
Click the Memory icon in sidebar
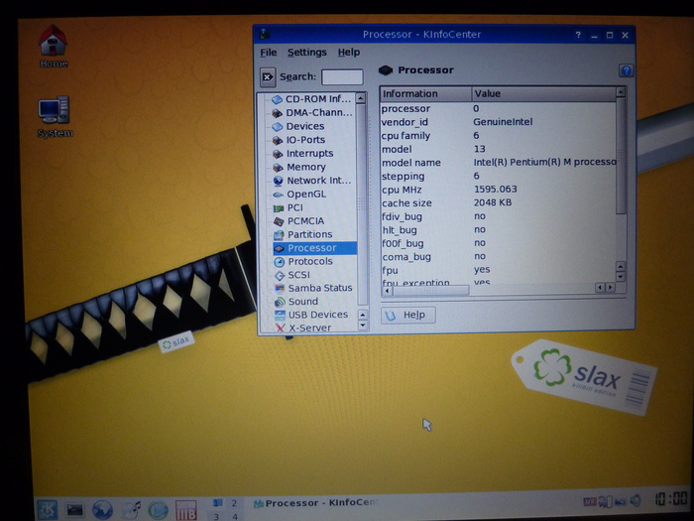point(278,168)
